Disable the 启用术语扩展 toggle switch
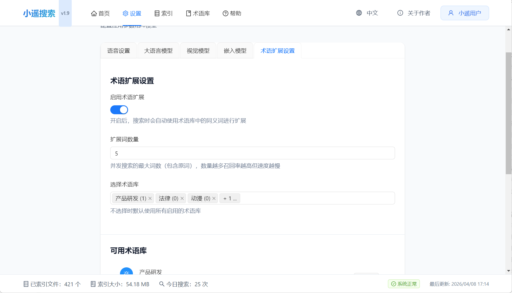The width and height of the screenshot is (512, 293). coord(119,110)
